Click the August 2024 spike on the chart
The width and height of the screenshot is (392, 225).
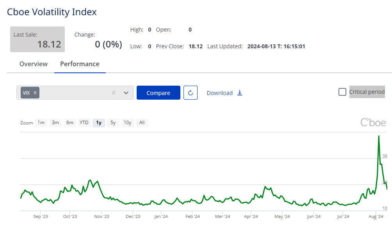click(379, 136)
